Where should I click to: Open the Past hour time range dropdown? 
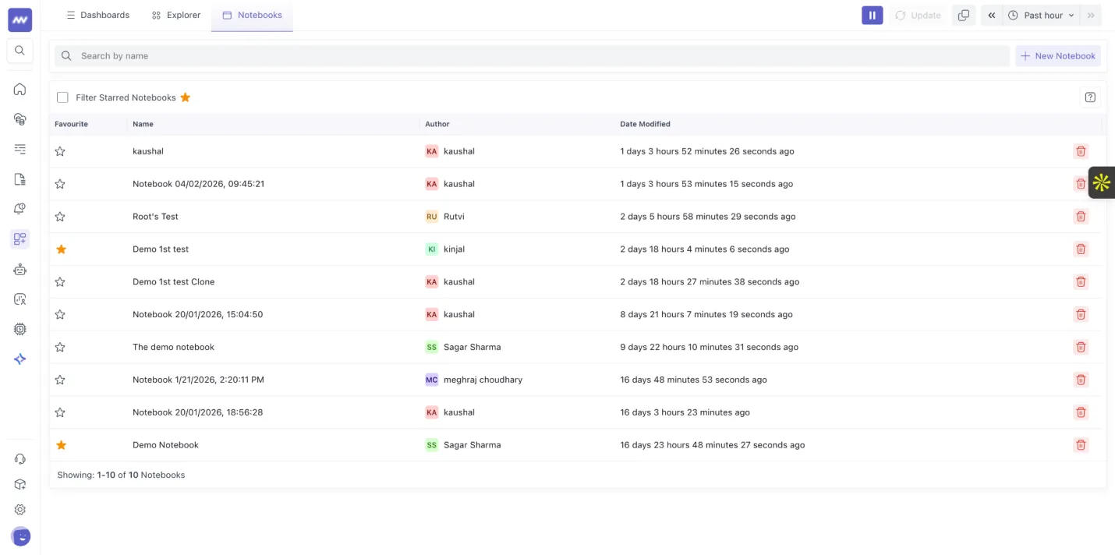tap(1041, 16)
